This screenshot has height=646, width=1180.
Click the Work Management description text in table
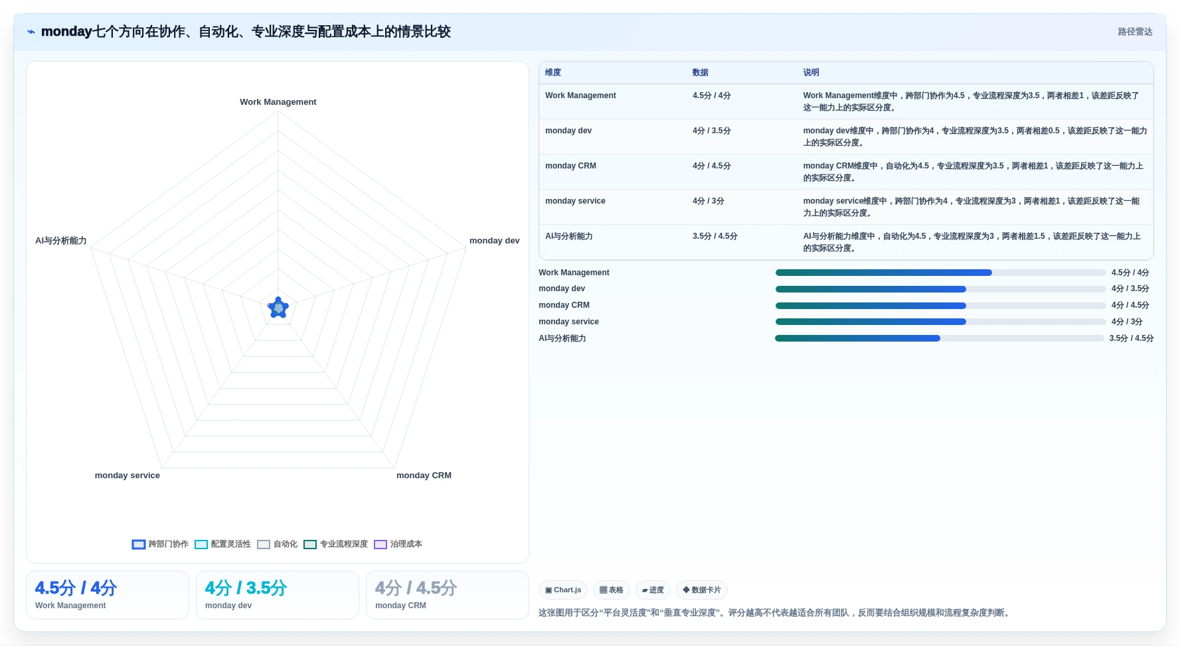[971, 101]
